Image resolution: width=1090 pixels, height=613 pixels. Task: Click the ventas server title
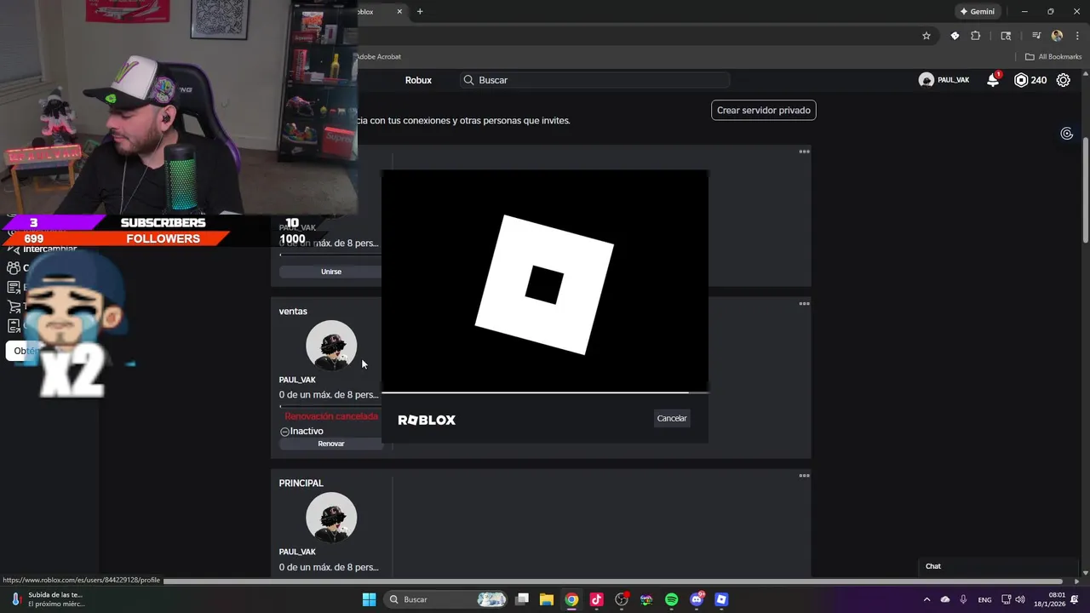pos(293,312)
